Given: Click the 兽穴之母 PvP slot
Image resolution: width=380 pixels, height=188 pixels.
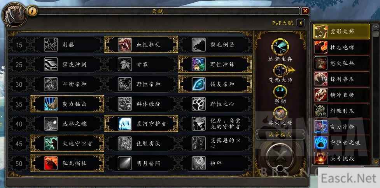Looking at the screenshot, I should pyautogui.click(x=280, y=113).
